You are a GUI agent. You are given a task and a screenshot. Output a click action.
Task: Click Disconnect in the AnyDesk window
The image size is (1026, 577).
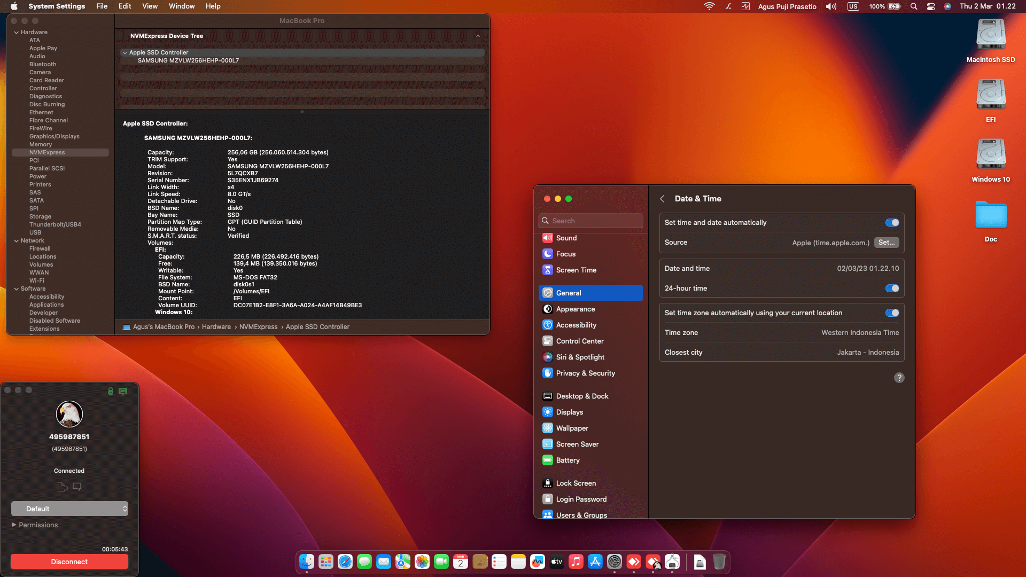click(69, 562)
